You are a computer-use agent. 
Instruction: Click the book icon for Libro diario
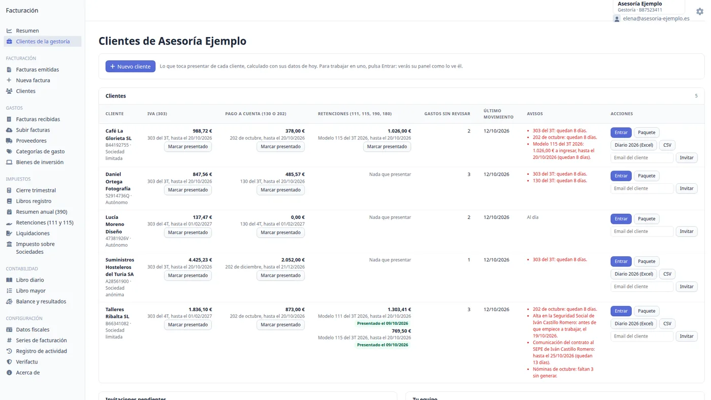[9, 280]
